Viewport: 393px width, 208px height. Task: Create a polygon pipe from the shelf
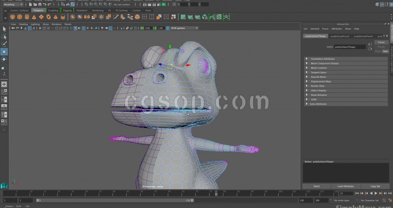[x=63, y=17]
